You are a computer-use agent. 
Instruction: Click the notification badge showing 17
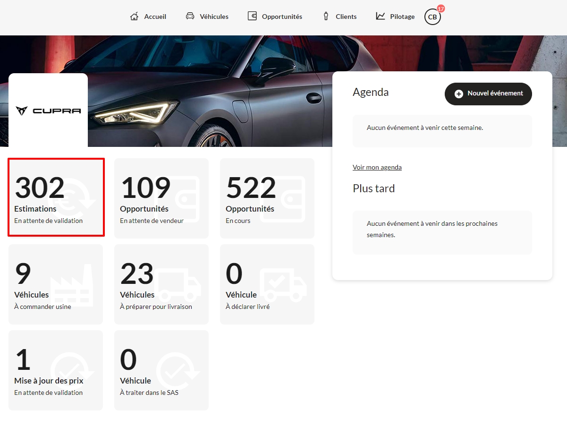tap(441, 9)
